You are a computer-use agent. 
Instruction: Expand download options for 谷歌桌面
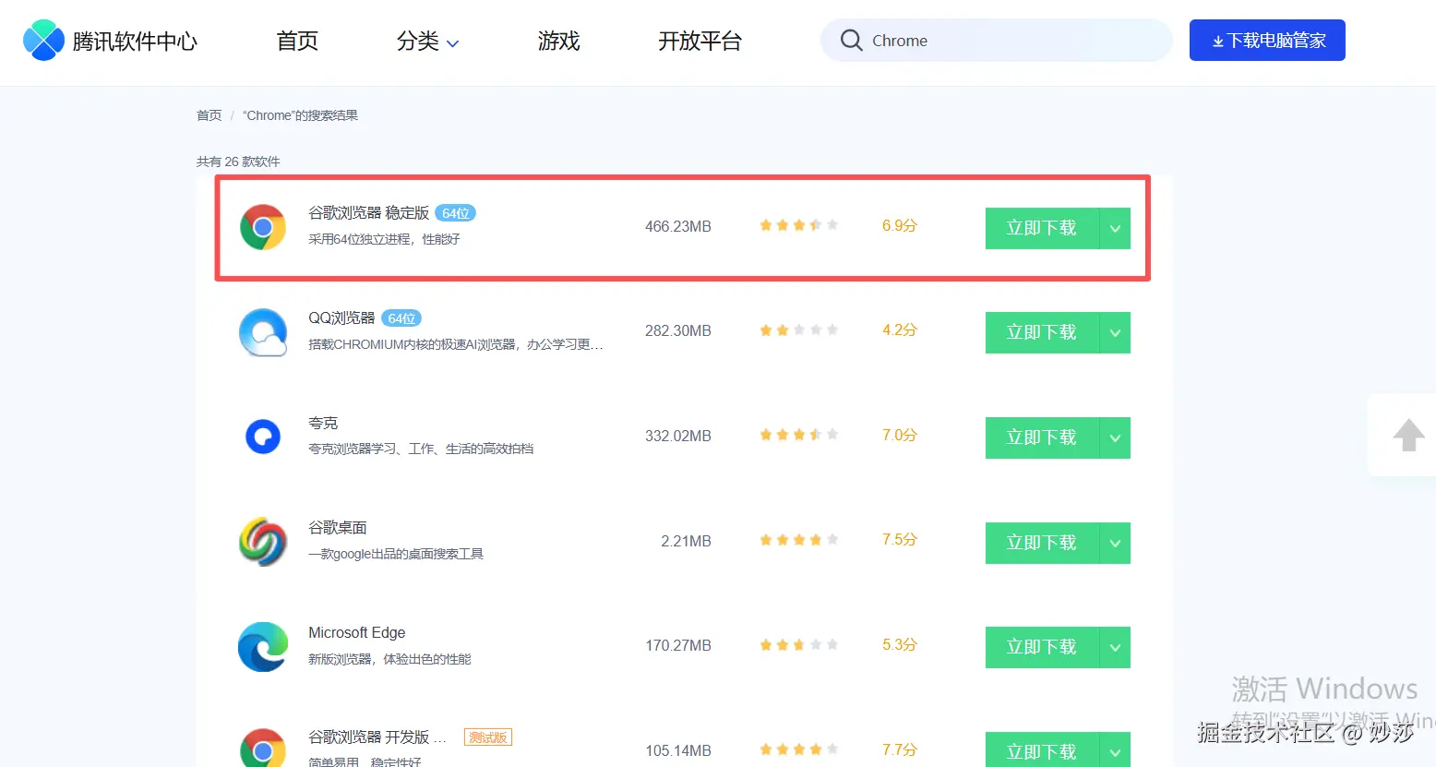1115,543
